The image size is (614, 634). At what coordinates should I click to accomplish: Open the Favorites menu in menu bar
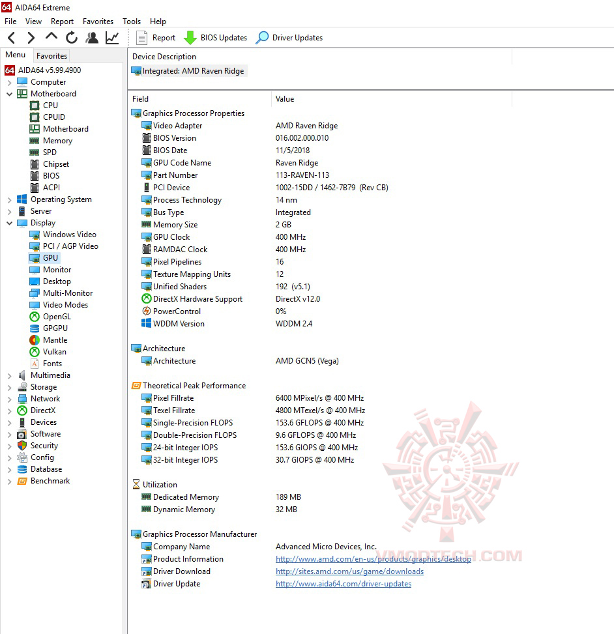[98, 22]
